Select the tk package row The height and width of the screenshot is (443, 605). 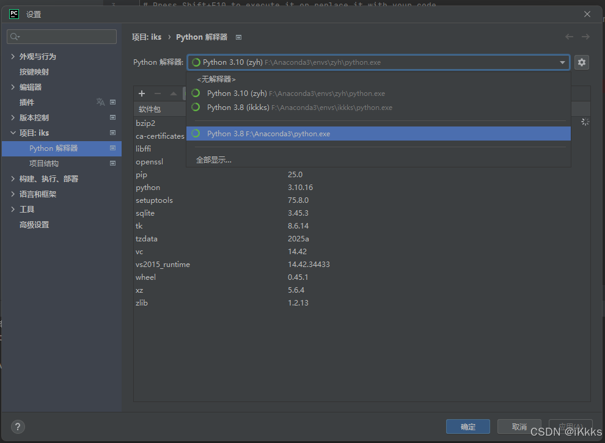(x=362, y=225)
